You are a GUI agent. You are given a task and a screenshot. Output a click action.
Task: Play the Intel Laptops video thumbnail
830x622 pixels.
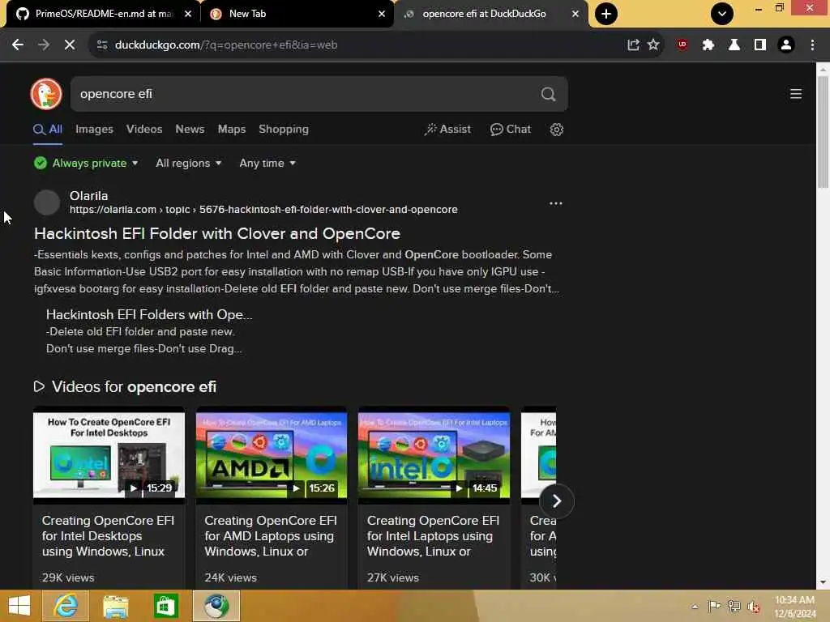[x=434, y=454]
